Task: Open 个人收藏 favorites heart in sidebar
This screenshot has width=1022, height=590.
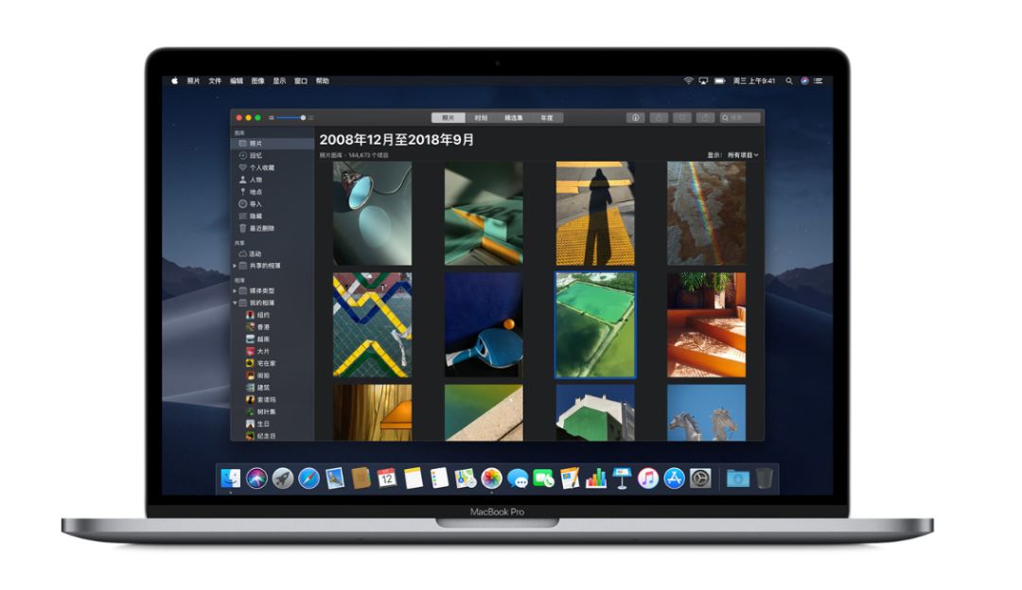Action: click(x=256, y=167)
